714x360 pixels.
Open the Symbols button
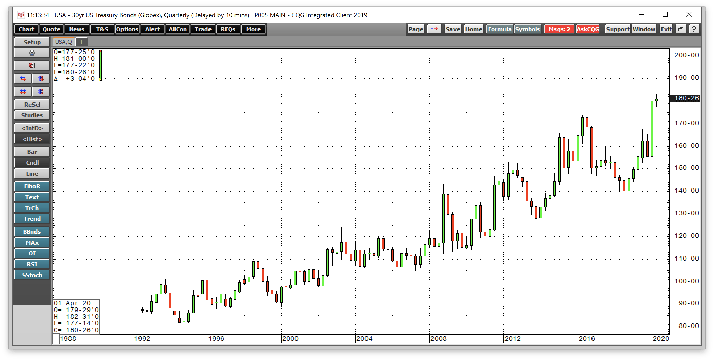pos(527,29)
